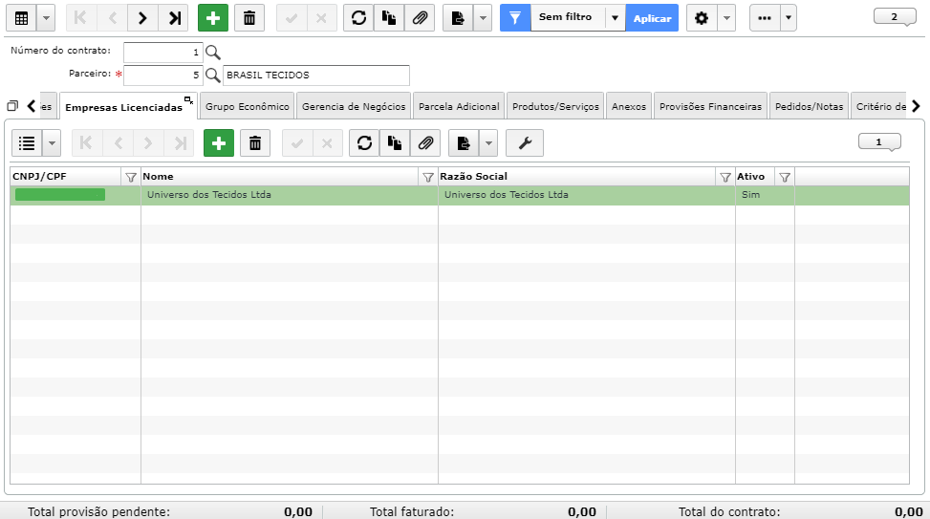
Task: Attach file to contract via paperclip
Action: click(x=420, y=18)
